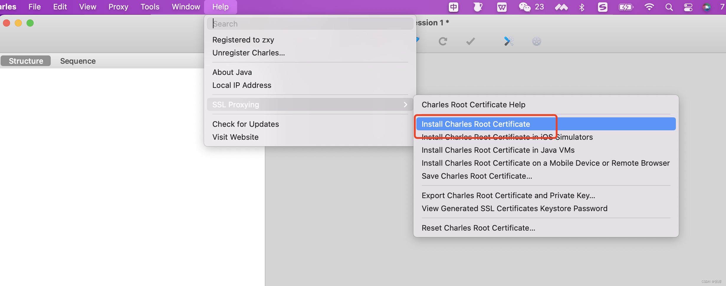Screen dimensions: 726x286
Task: Click the Siri icon in menu bar
Action: coord(707,7)
